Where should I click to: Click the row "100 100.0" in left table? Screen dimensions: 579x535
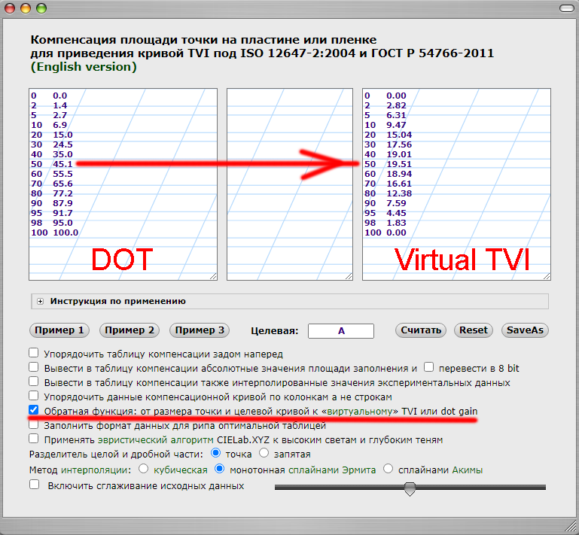55,233
